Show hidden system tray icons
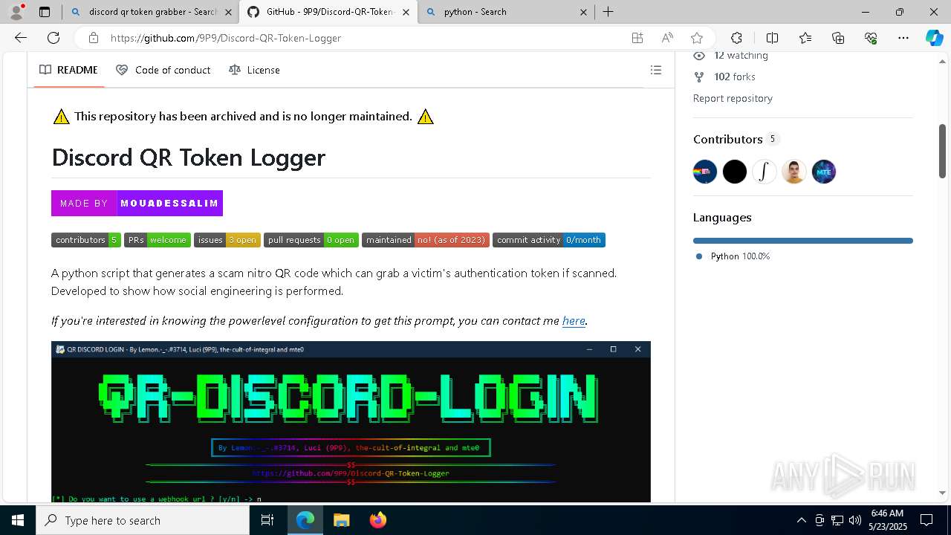The image size is (951, 535). tap(801, 520)
